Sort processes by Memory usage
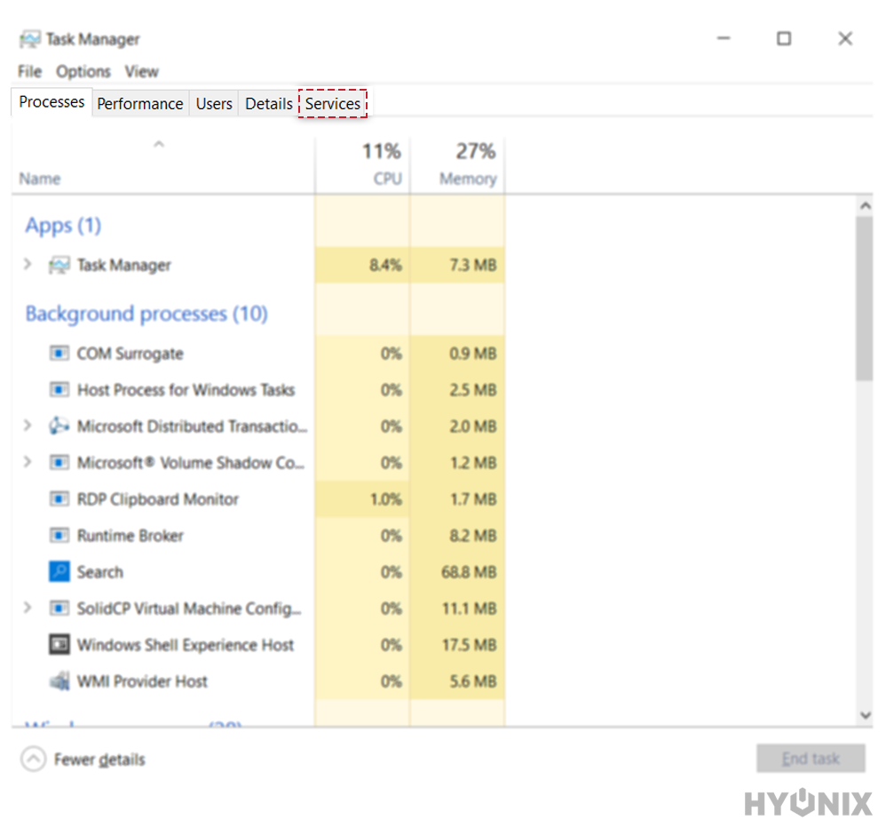 point(468,164)
